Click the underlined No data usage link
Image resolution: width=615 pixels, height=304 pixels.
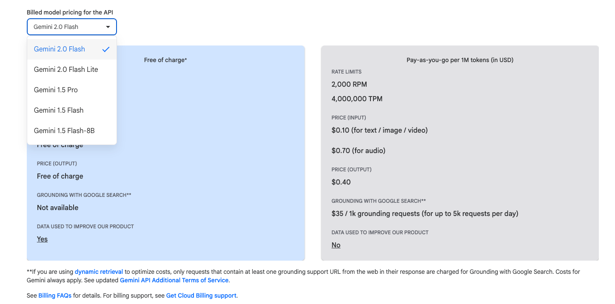coord(336,245)
